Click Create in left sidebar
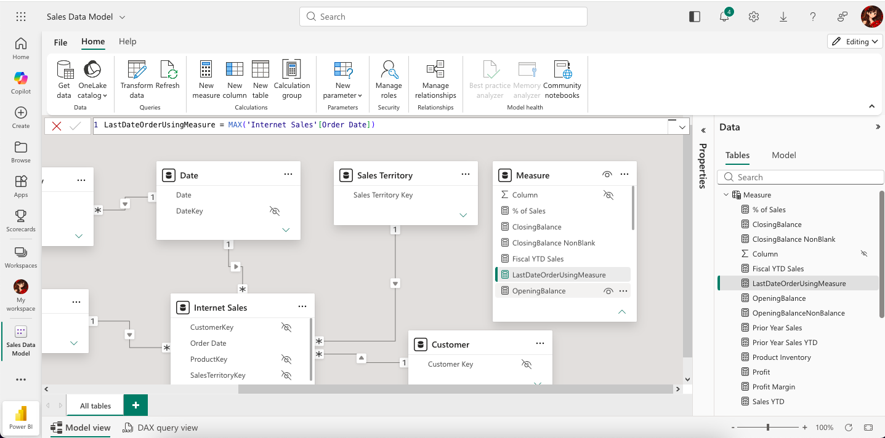The image size is (885, 438). coord(21,117)
